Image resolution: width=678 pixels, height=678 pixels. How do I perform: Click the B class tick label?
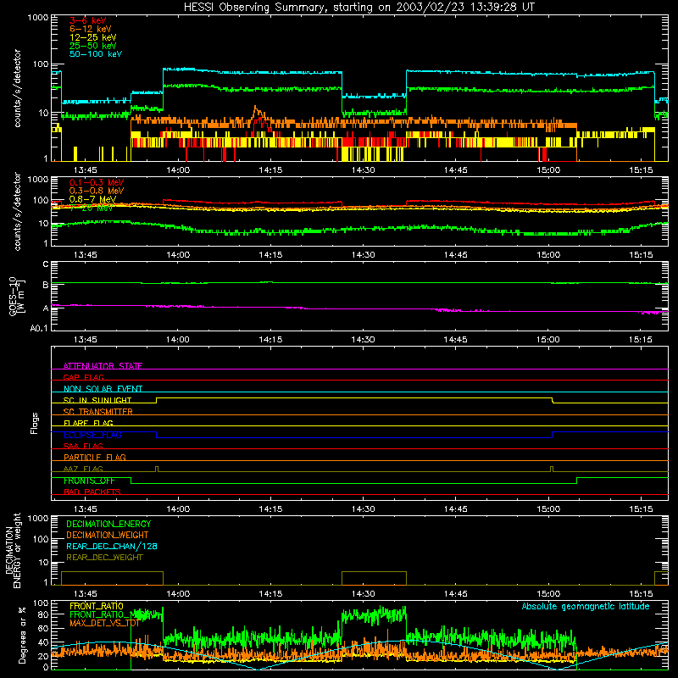46,285
